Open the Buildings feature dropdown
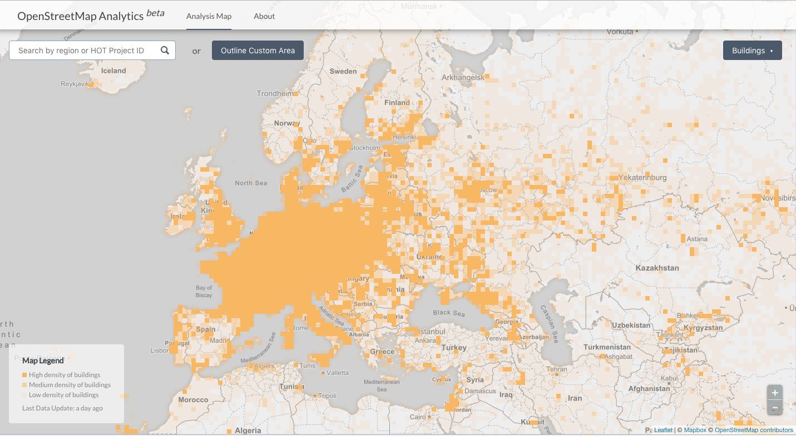Viewport: 796px width, 436px height. (752, 51)
